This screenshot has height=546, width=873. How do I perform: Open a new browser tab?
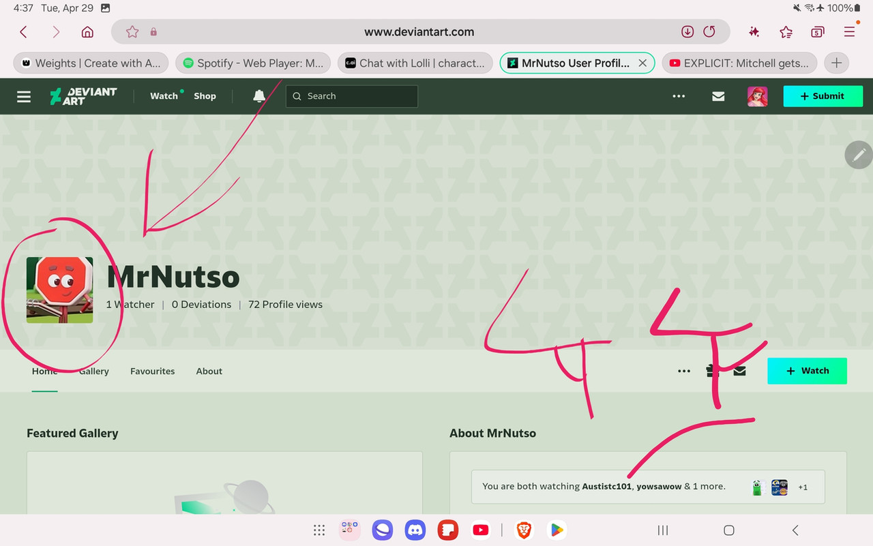pos(837,63)
